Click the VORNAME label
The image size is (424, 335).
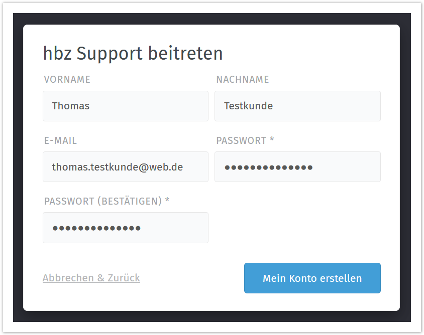[67, 79]
